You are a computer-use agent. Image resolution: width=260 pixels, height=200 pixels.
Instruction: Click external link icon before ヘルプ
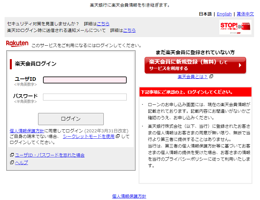(x=12, y=162)
